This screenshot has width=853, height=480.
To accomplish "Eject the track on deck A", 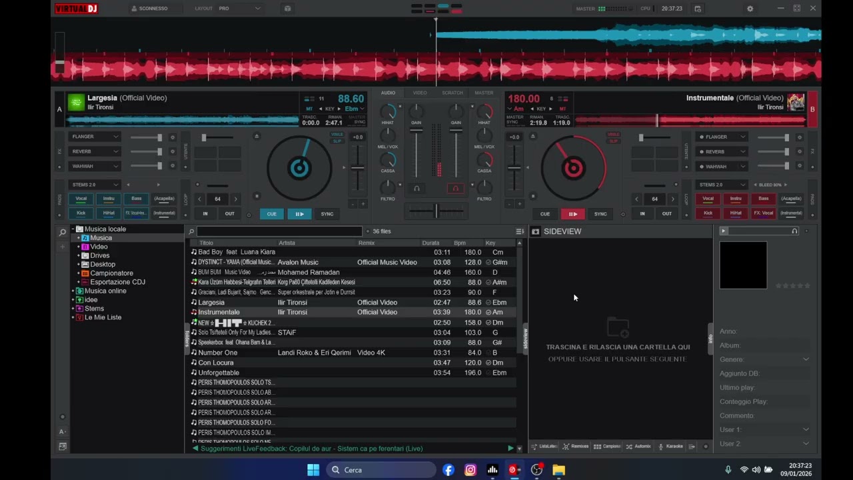I will pyautogui.click(x=257, y=136).
